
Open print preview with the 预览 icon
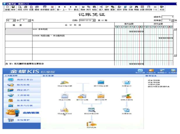coord(20,8)
